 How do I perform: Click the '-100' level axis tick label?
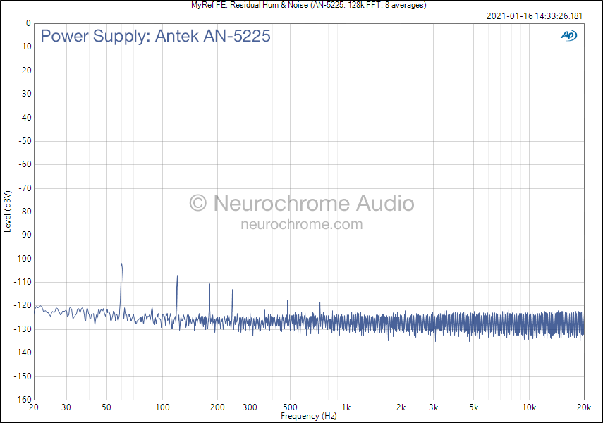(x=23, y=259)
